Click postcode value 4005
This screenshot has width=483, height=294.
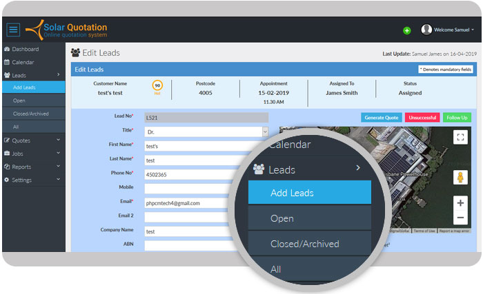point(206,93)
